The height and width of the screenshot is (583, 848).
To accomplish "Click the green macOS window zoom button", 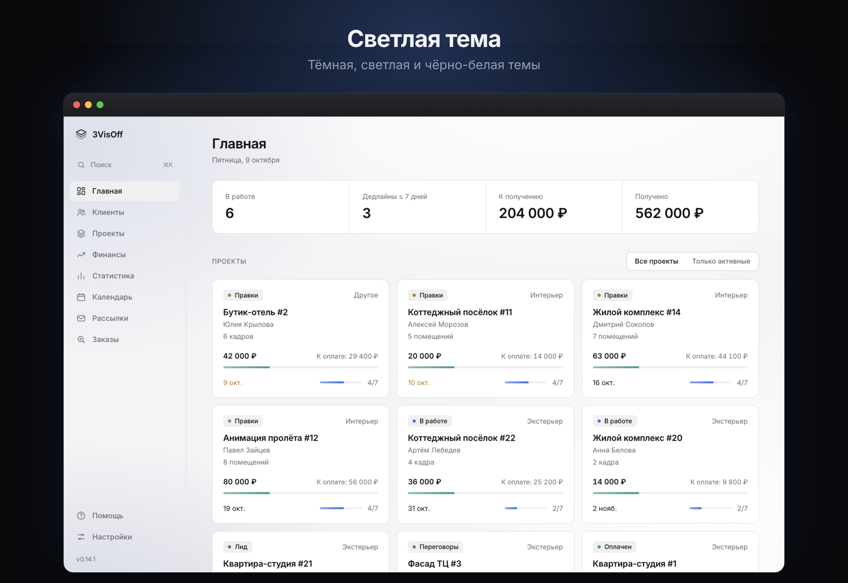I will coord(100,105).
